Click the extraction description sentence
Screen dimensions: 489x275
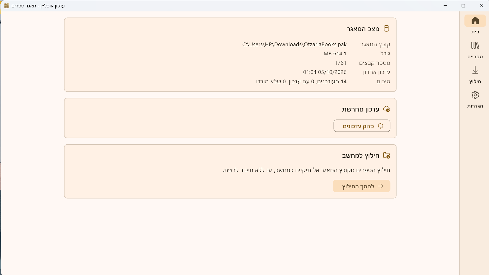point(306,170)
